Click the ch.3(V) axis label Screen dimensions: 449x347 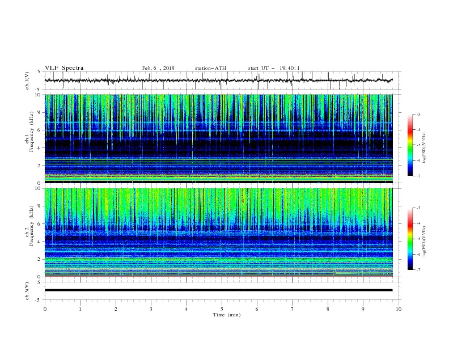pos(27,291)
